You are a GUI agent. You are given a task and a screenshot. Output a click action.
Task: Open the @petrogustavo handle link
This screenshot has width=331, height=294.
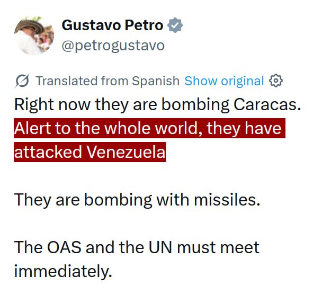pos(113,46)
